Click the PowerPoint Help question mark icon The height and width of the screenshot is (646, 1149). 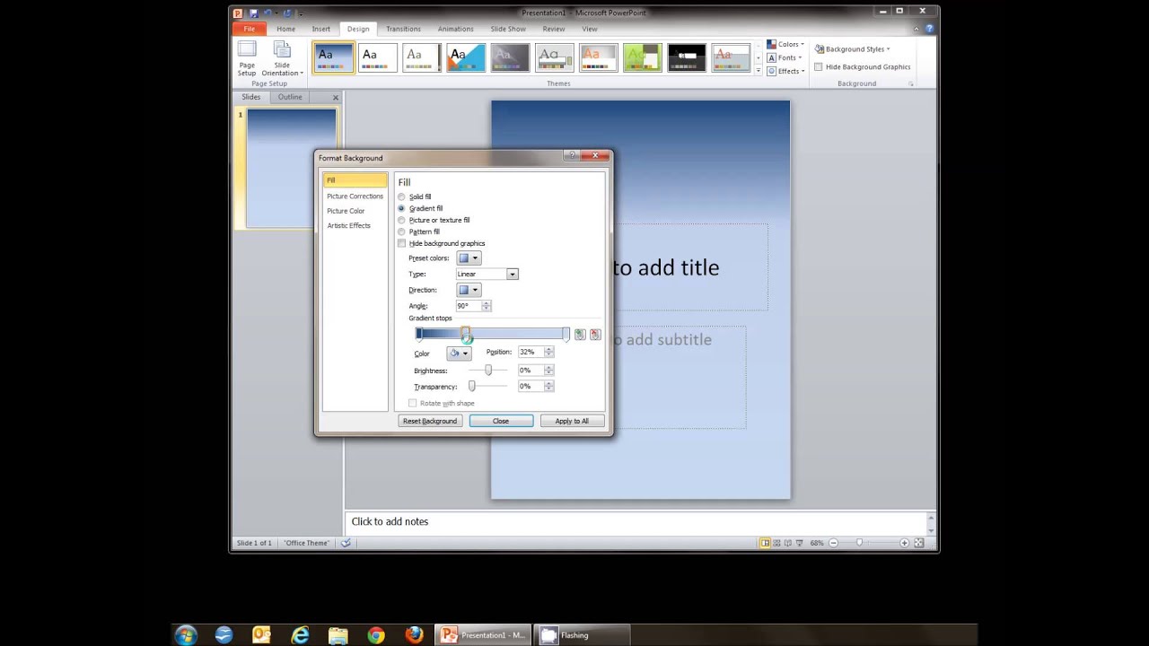(x=929, y=29)
